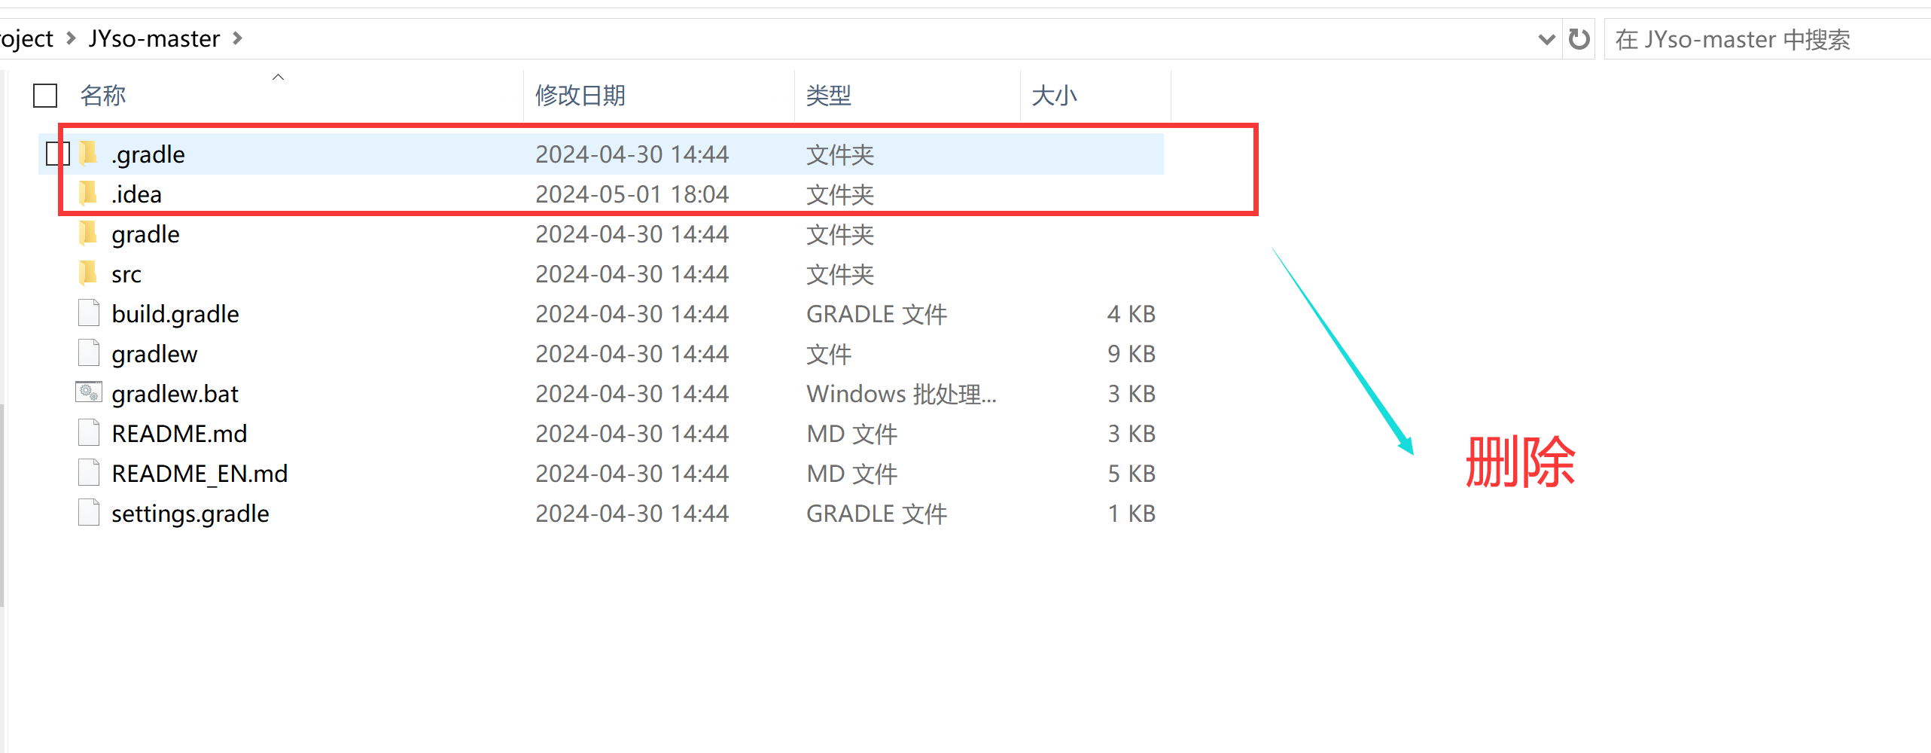The image size is (1931, 753).
Task: Click the build.gradle file icon
Action: [x=89, y=312]
